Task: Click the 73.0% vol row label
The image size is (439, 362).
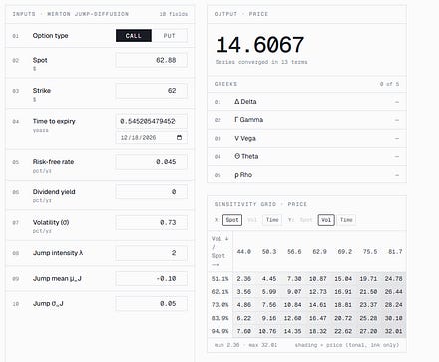Action: [219, 305]
